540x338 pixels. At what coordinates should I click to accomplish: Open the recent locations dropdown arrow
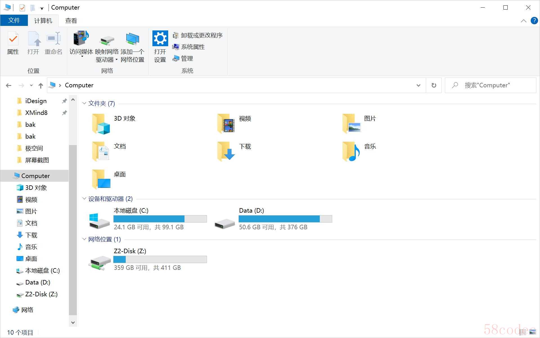[x=31, y=85]
